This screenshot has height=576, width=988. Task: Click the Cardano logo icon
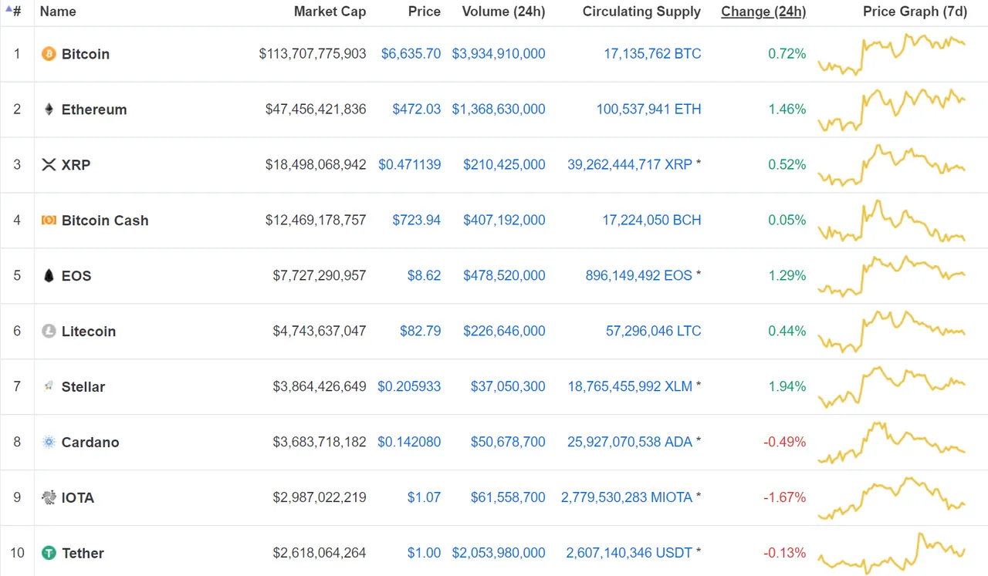pyautogui.click(x=49, y=443)
